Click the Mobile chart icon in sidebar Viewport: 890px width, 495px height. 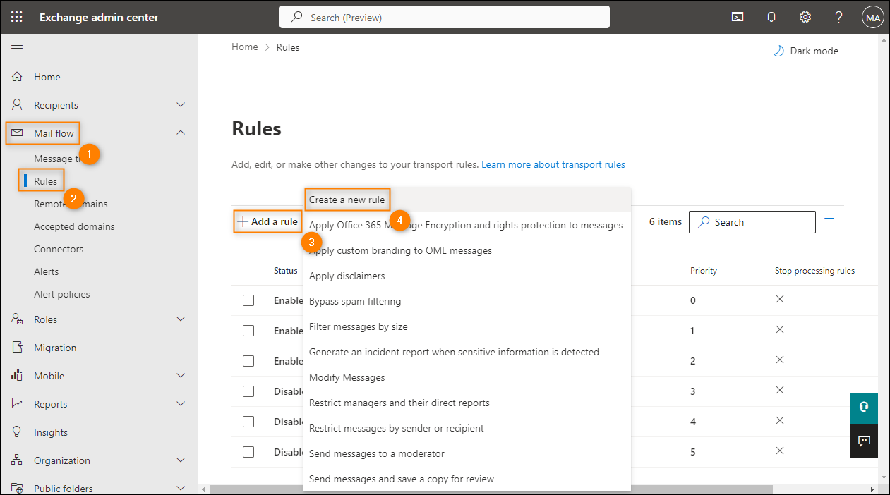pos(18,376)
